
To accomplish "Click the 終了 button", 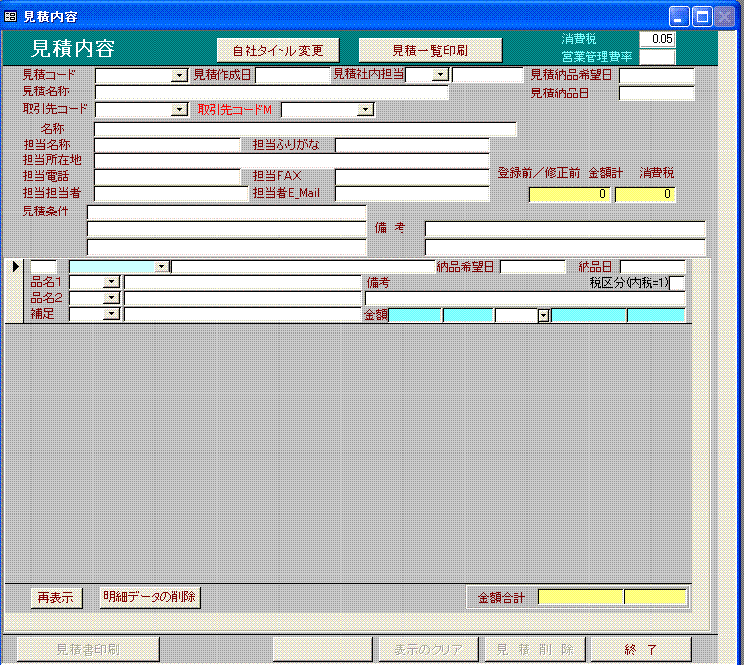I will click(x=641, y=649).
